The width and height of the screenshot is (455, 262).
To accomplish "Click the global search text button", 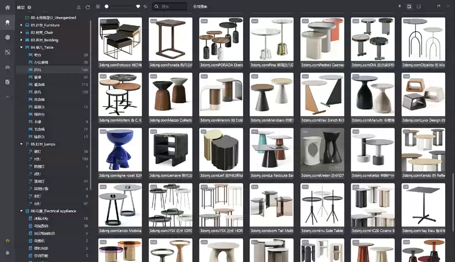I will [200, 6].
